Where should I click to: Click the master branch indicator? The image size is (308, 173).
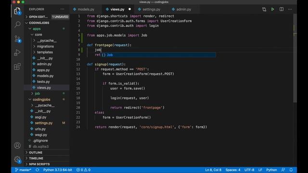tap(23, 170)
